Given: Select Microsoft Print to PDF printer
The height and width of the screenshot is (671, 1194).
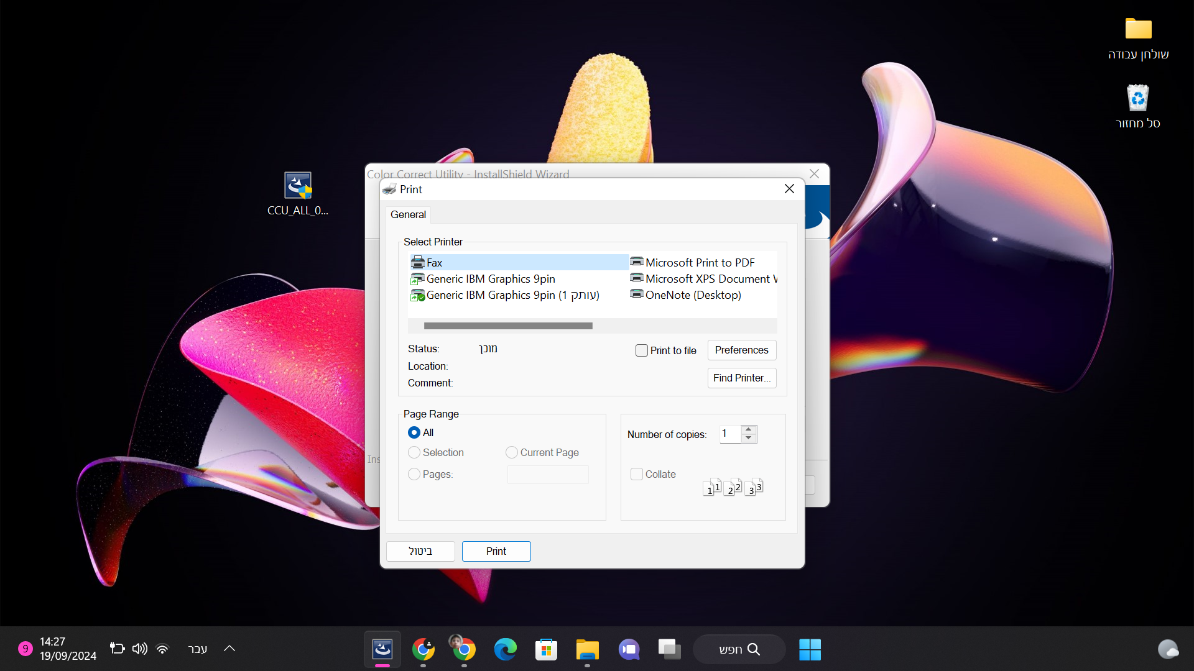Looking at the screenshot, I should [700, 263].
